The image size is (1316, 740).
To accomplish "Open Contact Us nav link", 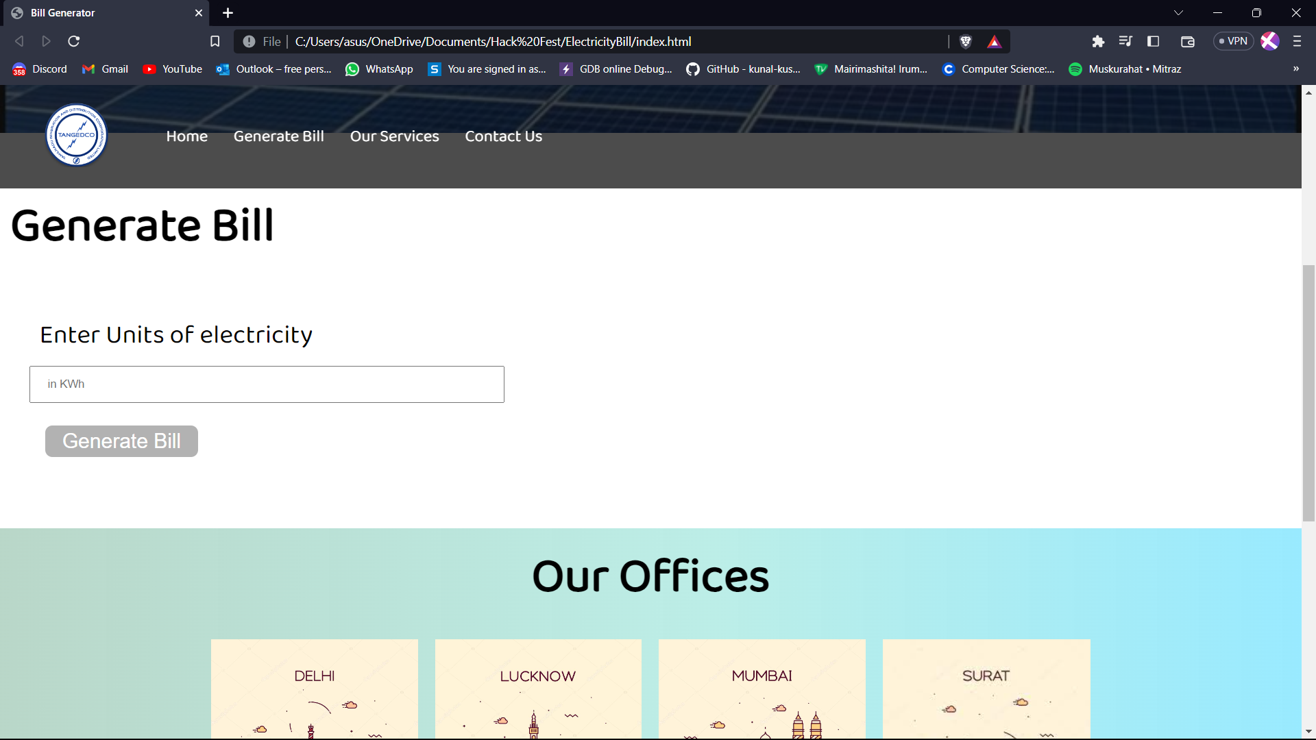I will pos(504,136).
